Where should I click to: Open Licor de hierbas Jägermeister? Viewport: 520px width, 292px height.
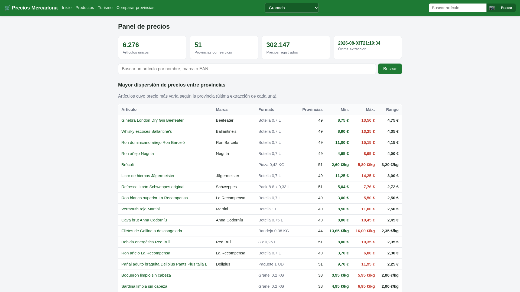[148, 176]
